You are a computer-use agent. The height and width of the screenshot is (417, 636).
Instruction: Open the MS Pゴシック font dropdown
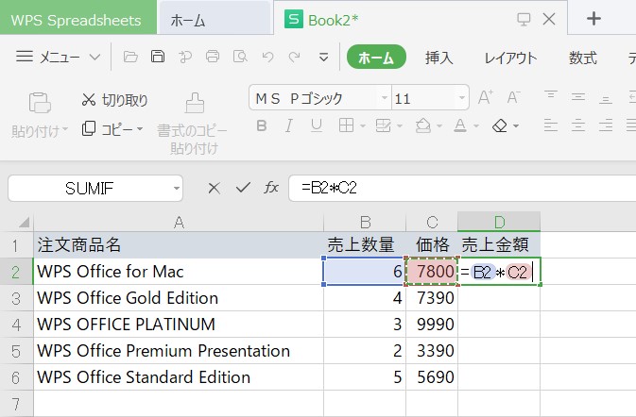pos(384,97)
